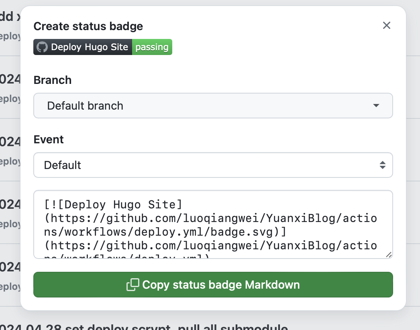Click the Event select up-down arrows
The width and height of the screenshot is (420, 330).
point(383,165)
